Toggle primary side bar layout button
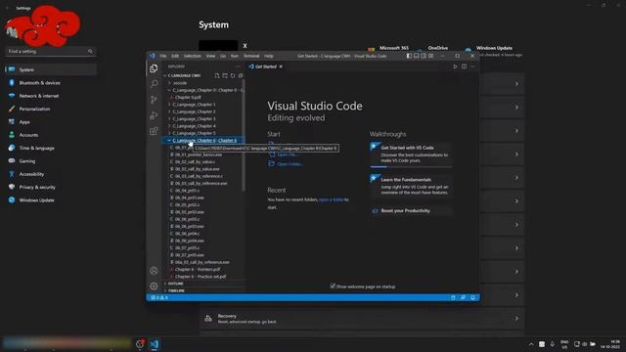 pyautogui.click(x=409, y=56)
